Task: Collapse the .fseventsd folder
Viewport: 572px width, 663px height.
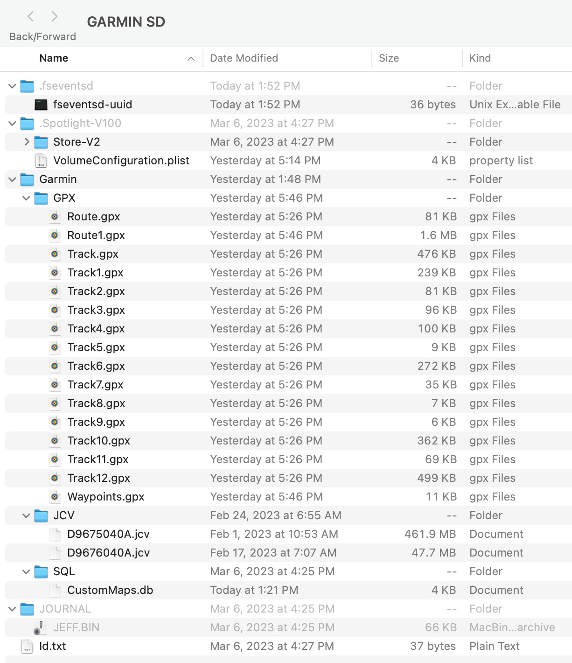Action: [12, 86]
